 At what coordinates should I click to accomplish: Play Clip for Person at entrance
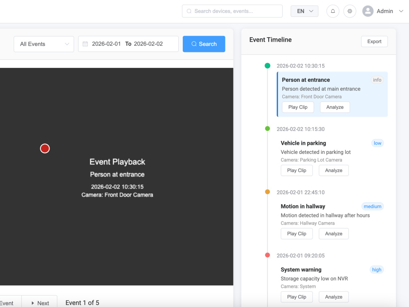298,107
